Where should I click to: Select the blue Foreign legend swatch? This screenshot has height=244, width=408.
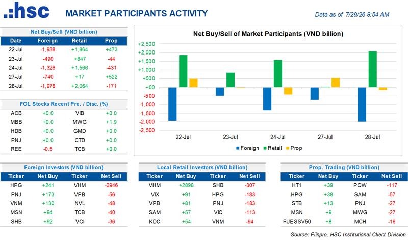coord(238,148)
